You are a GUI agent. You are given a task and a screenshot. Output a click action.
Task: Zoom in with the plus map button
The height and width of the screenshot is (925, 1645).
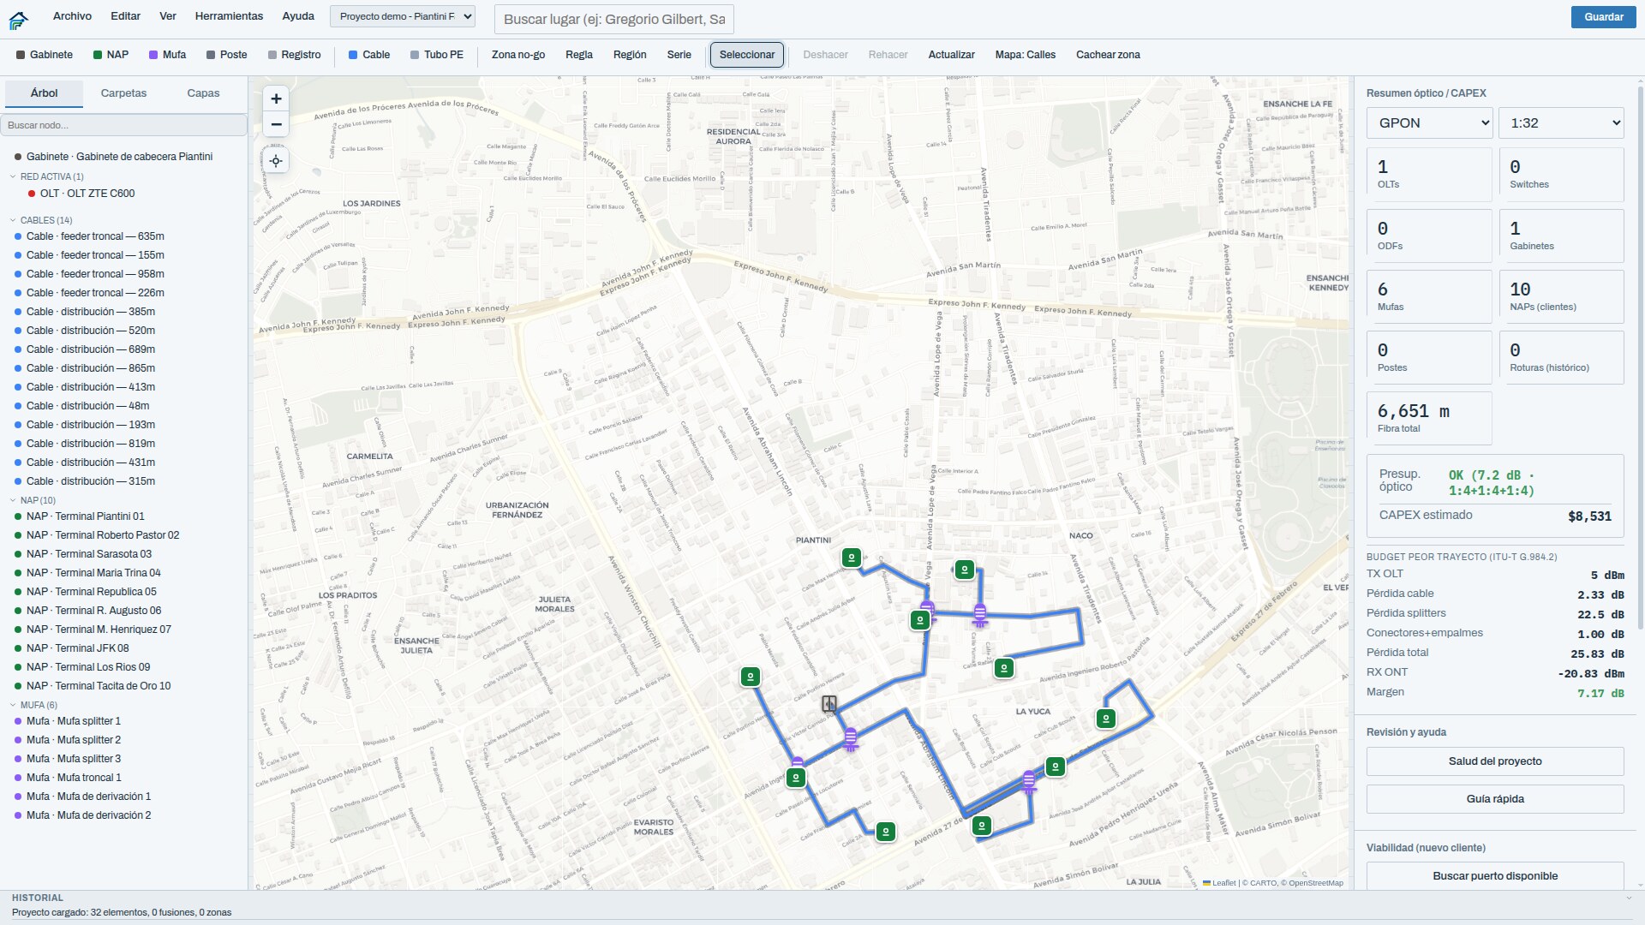click(x=276, y=98)
